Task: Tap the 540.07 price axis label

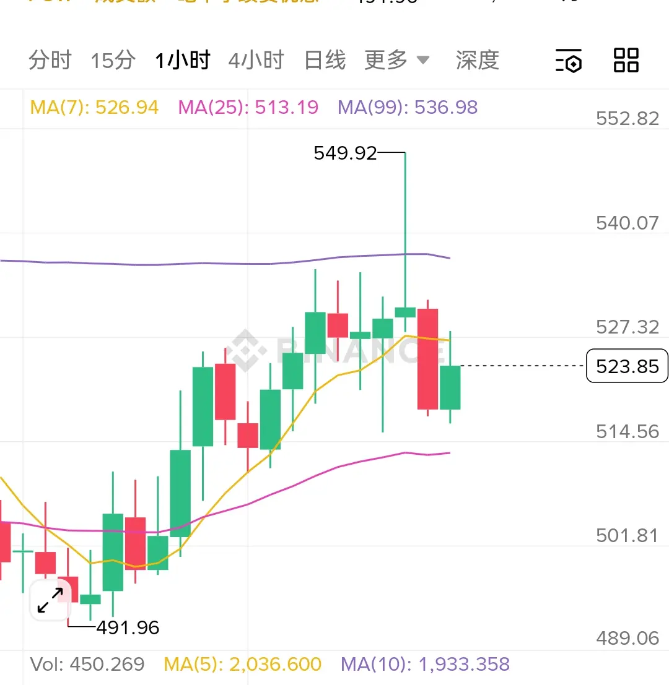Action: (627, 223)
